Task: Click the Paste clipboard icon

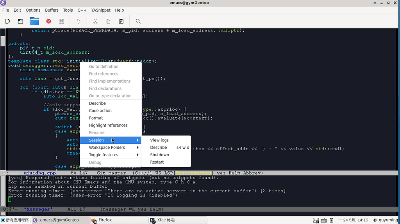Action: tap(121, 21)
